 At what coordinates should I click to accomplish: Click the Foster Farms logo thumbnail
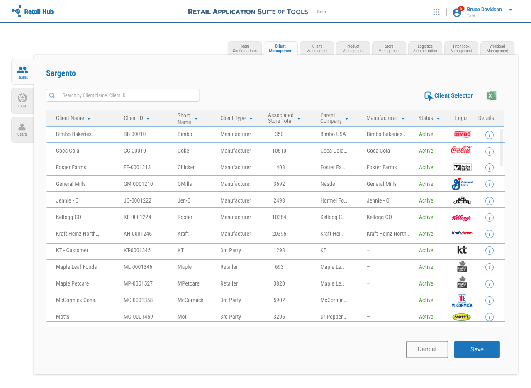point(462,168)
